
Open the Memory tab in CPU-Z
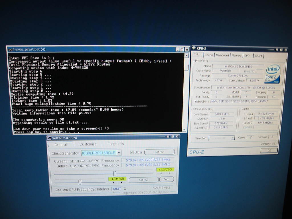(x=236, y=56)
